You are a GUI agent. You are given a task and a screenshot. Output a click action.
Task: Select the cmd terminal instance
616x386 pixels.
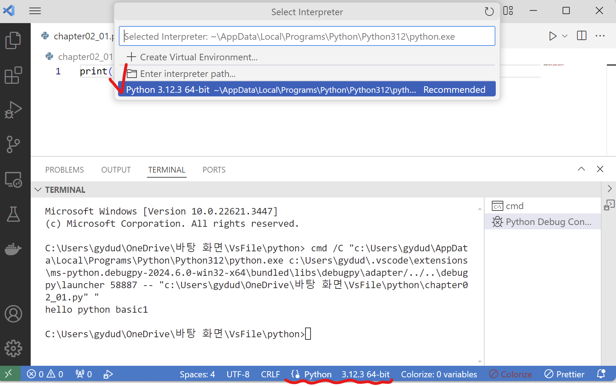click(543, 206)
